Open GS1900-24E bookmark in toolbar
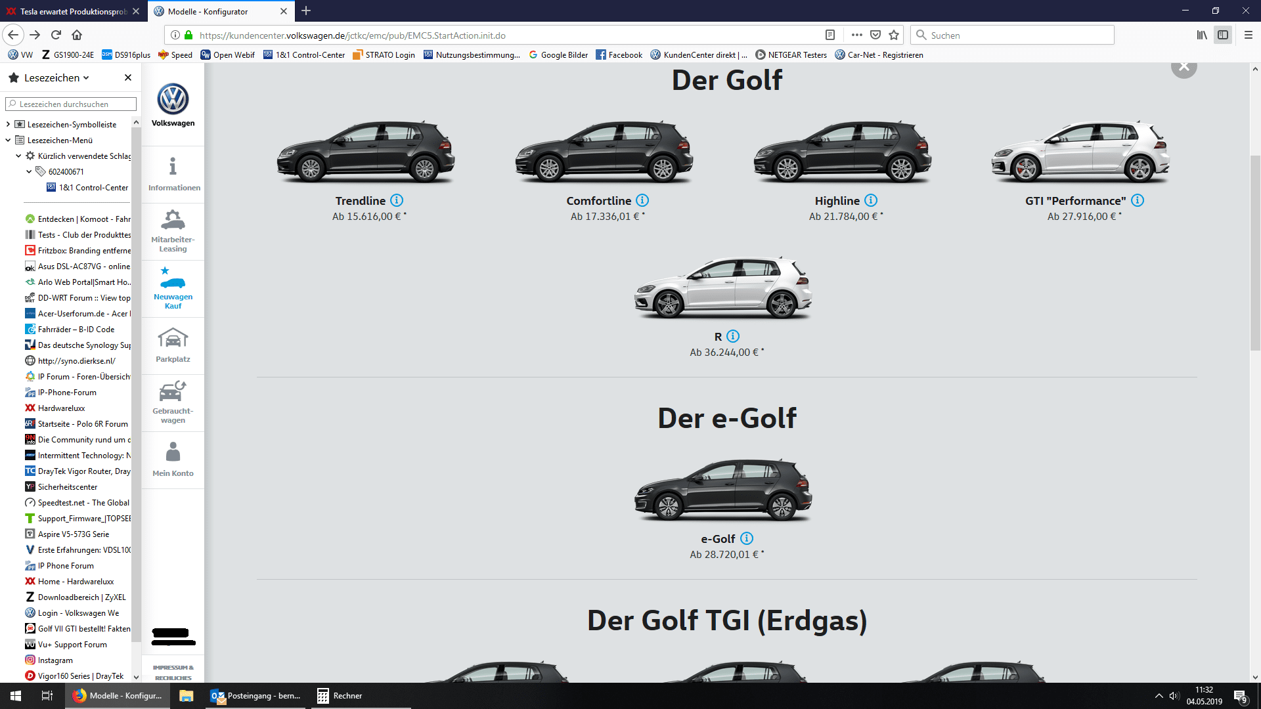Image resolution: width=1261 pixels, height=709 pixels. (68, 54)
